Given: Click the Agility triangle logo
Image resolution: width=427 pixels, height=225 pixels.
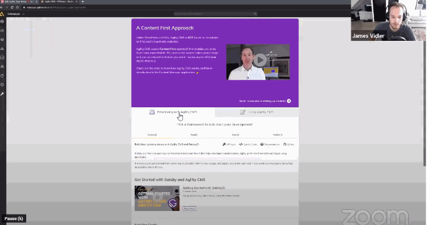Looking at the screenshot, I should pyautogui.click(x=2, y=14).
